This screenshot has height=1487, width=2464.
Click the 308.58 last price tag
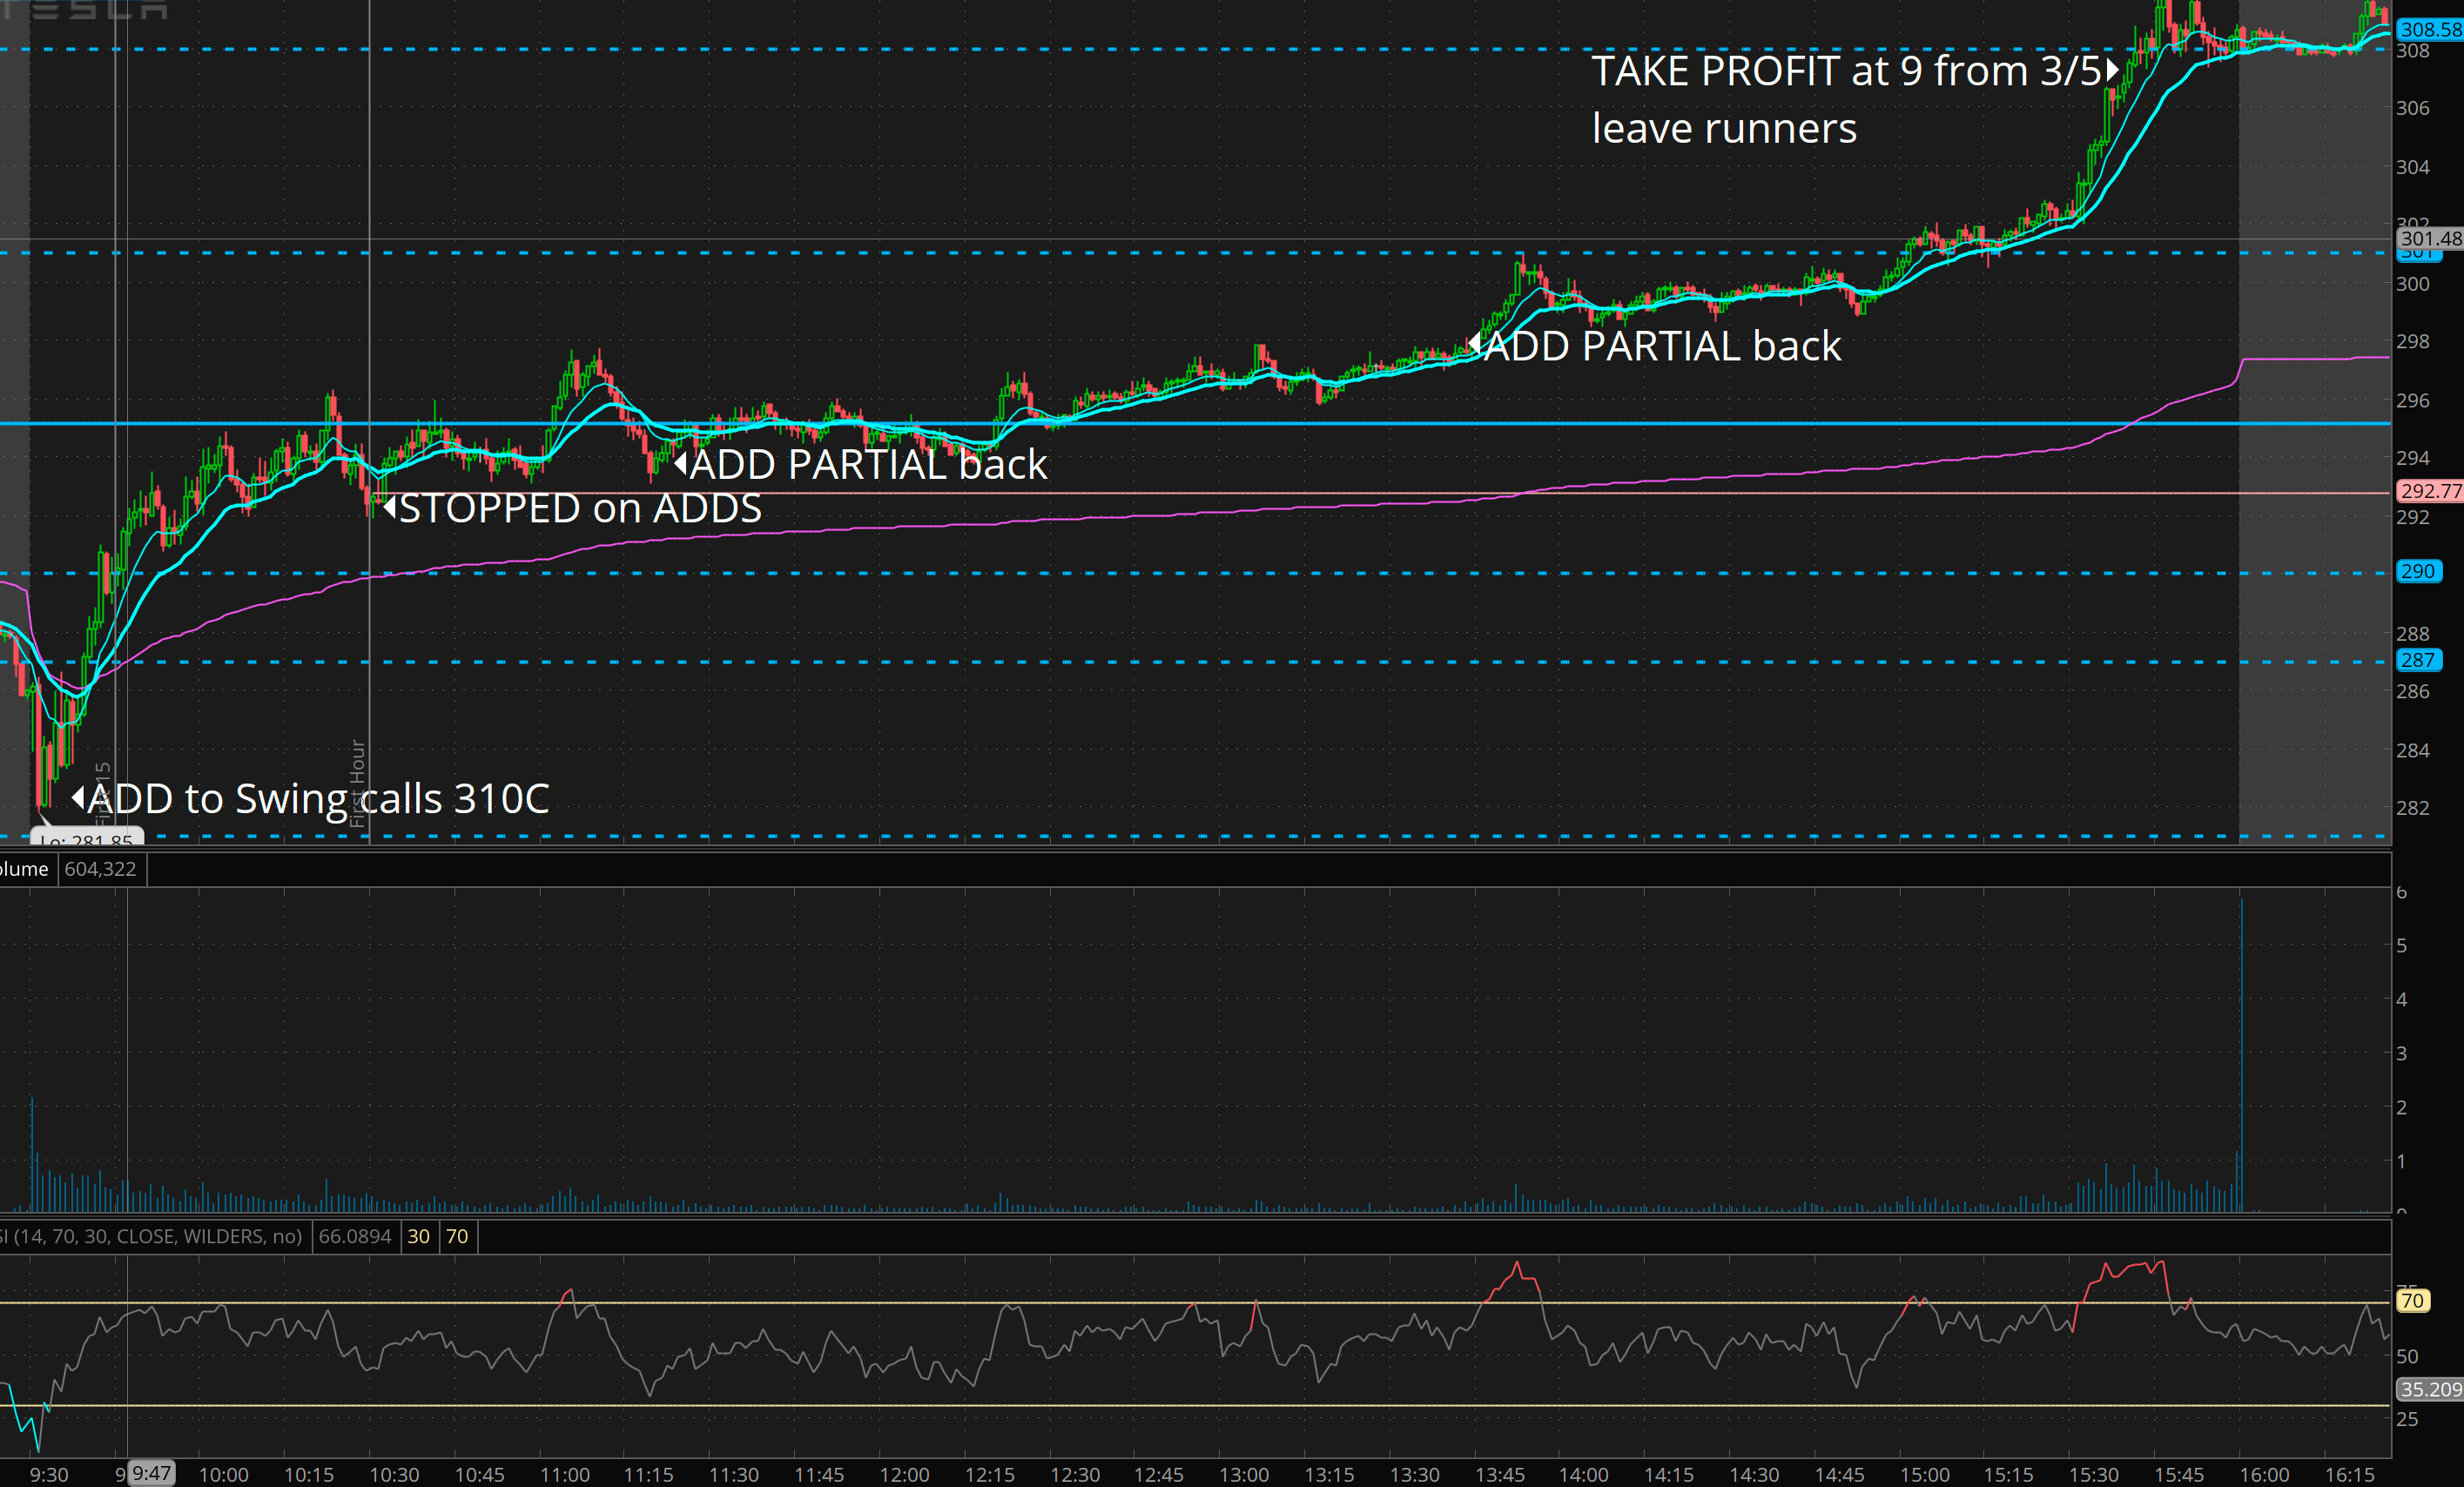pyautogui.click(x=2430, y=29)
